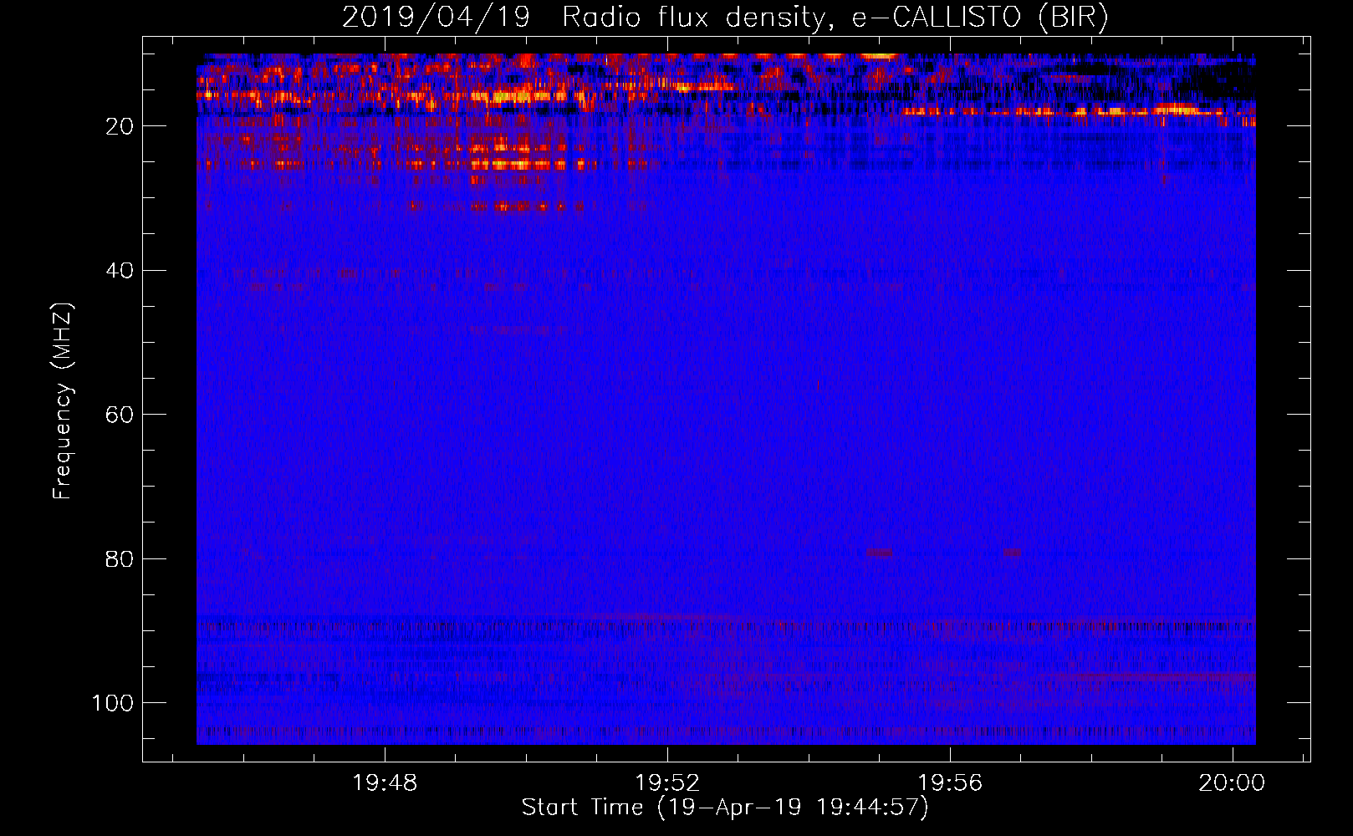The image size is (1353, 836).
Task: Click the 19:52 time tick label
Action: [667, 783]
